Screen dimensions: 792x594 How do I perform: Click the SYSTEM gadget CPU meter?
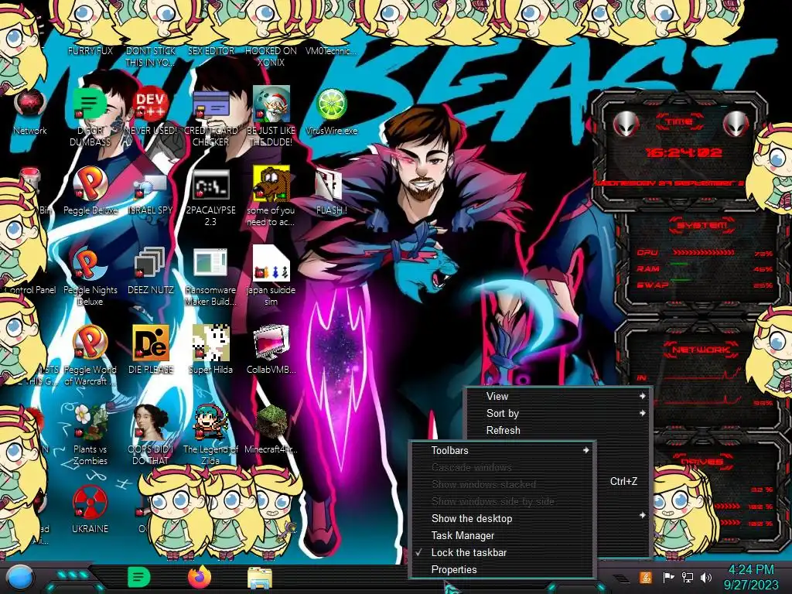coord(704,253)
